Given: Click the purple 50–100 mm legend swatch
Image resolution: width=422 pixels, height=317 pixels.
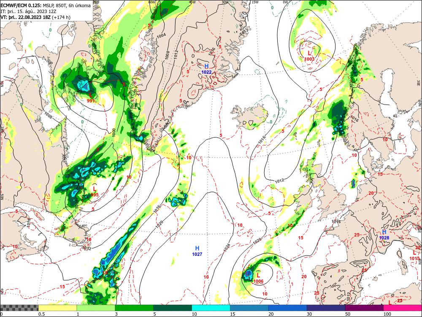Looking at the screenshot, I should (365, 308).
